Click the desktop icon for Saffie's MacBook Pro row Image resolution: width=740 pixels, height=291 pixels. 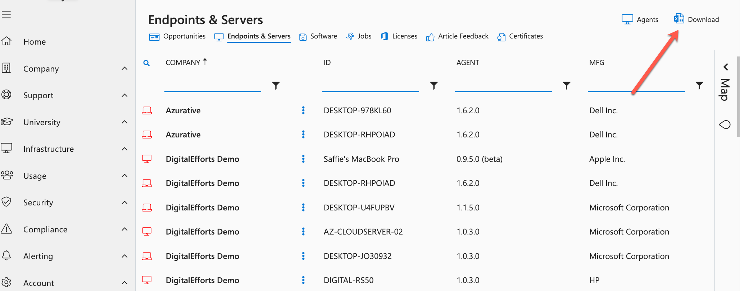coord(147,159)
